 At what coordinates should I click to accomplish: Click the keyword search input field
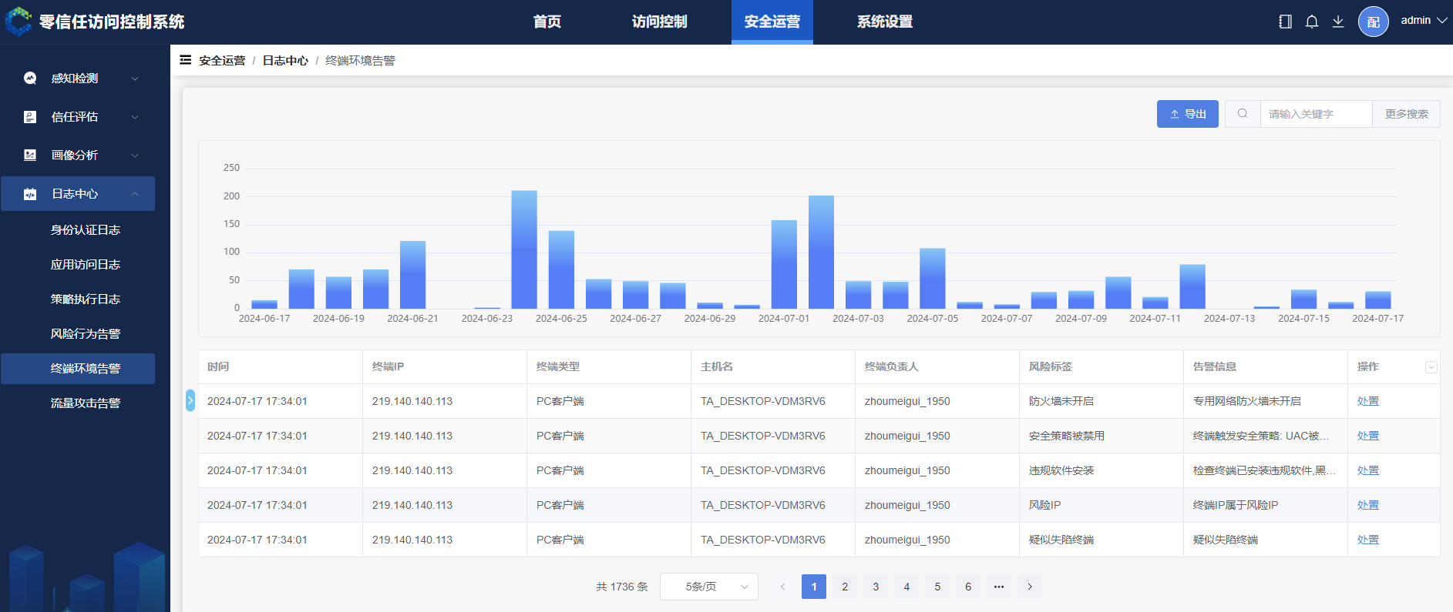[1316, 114]
